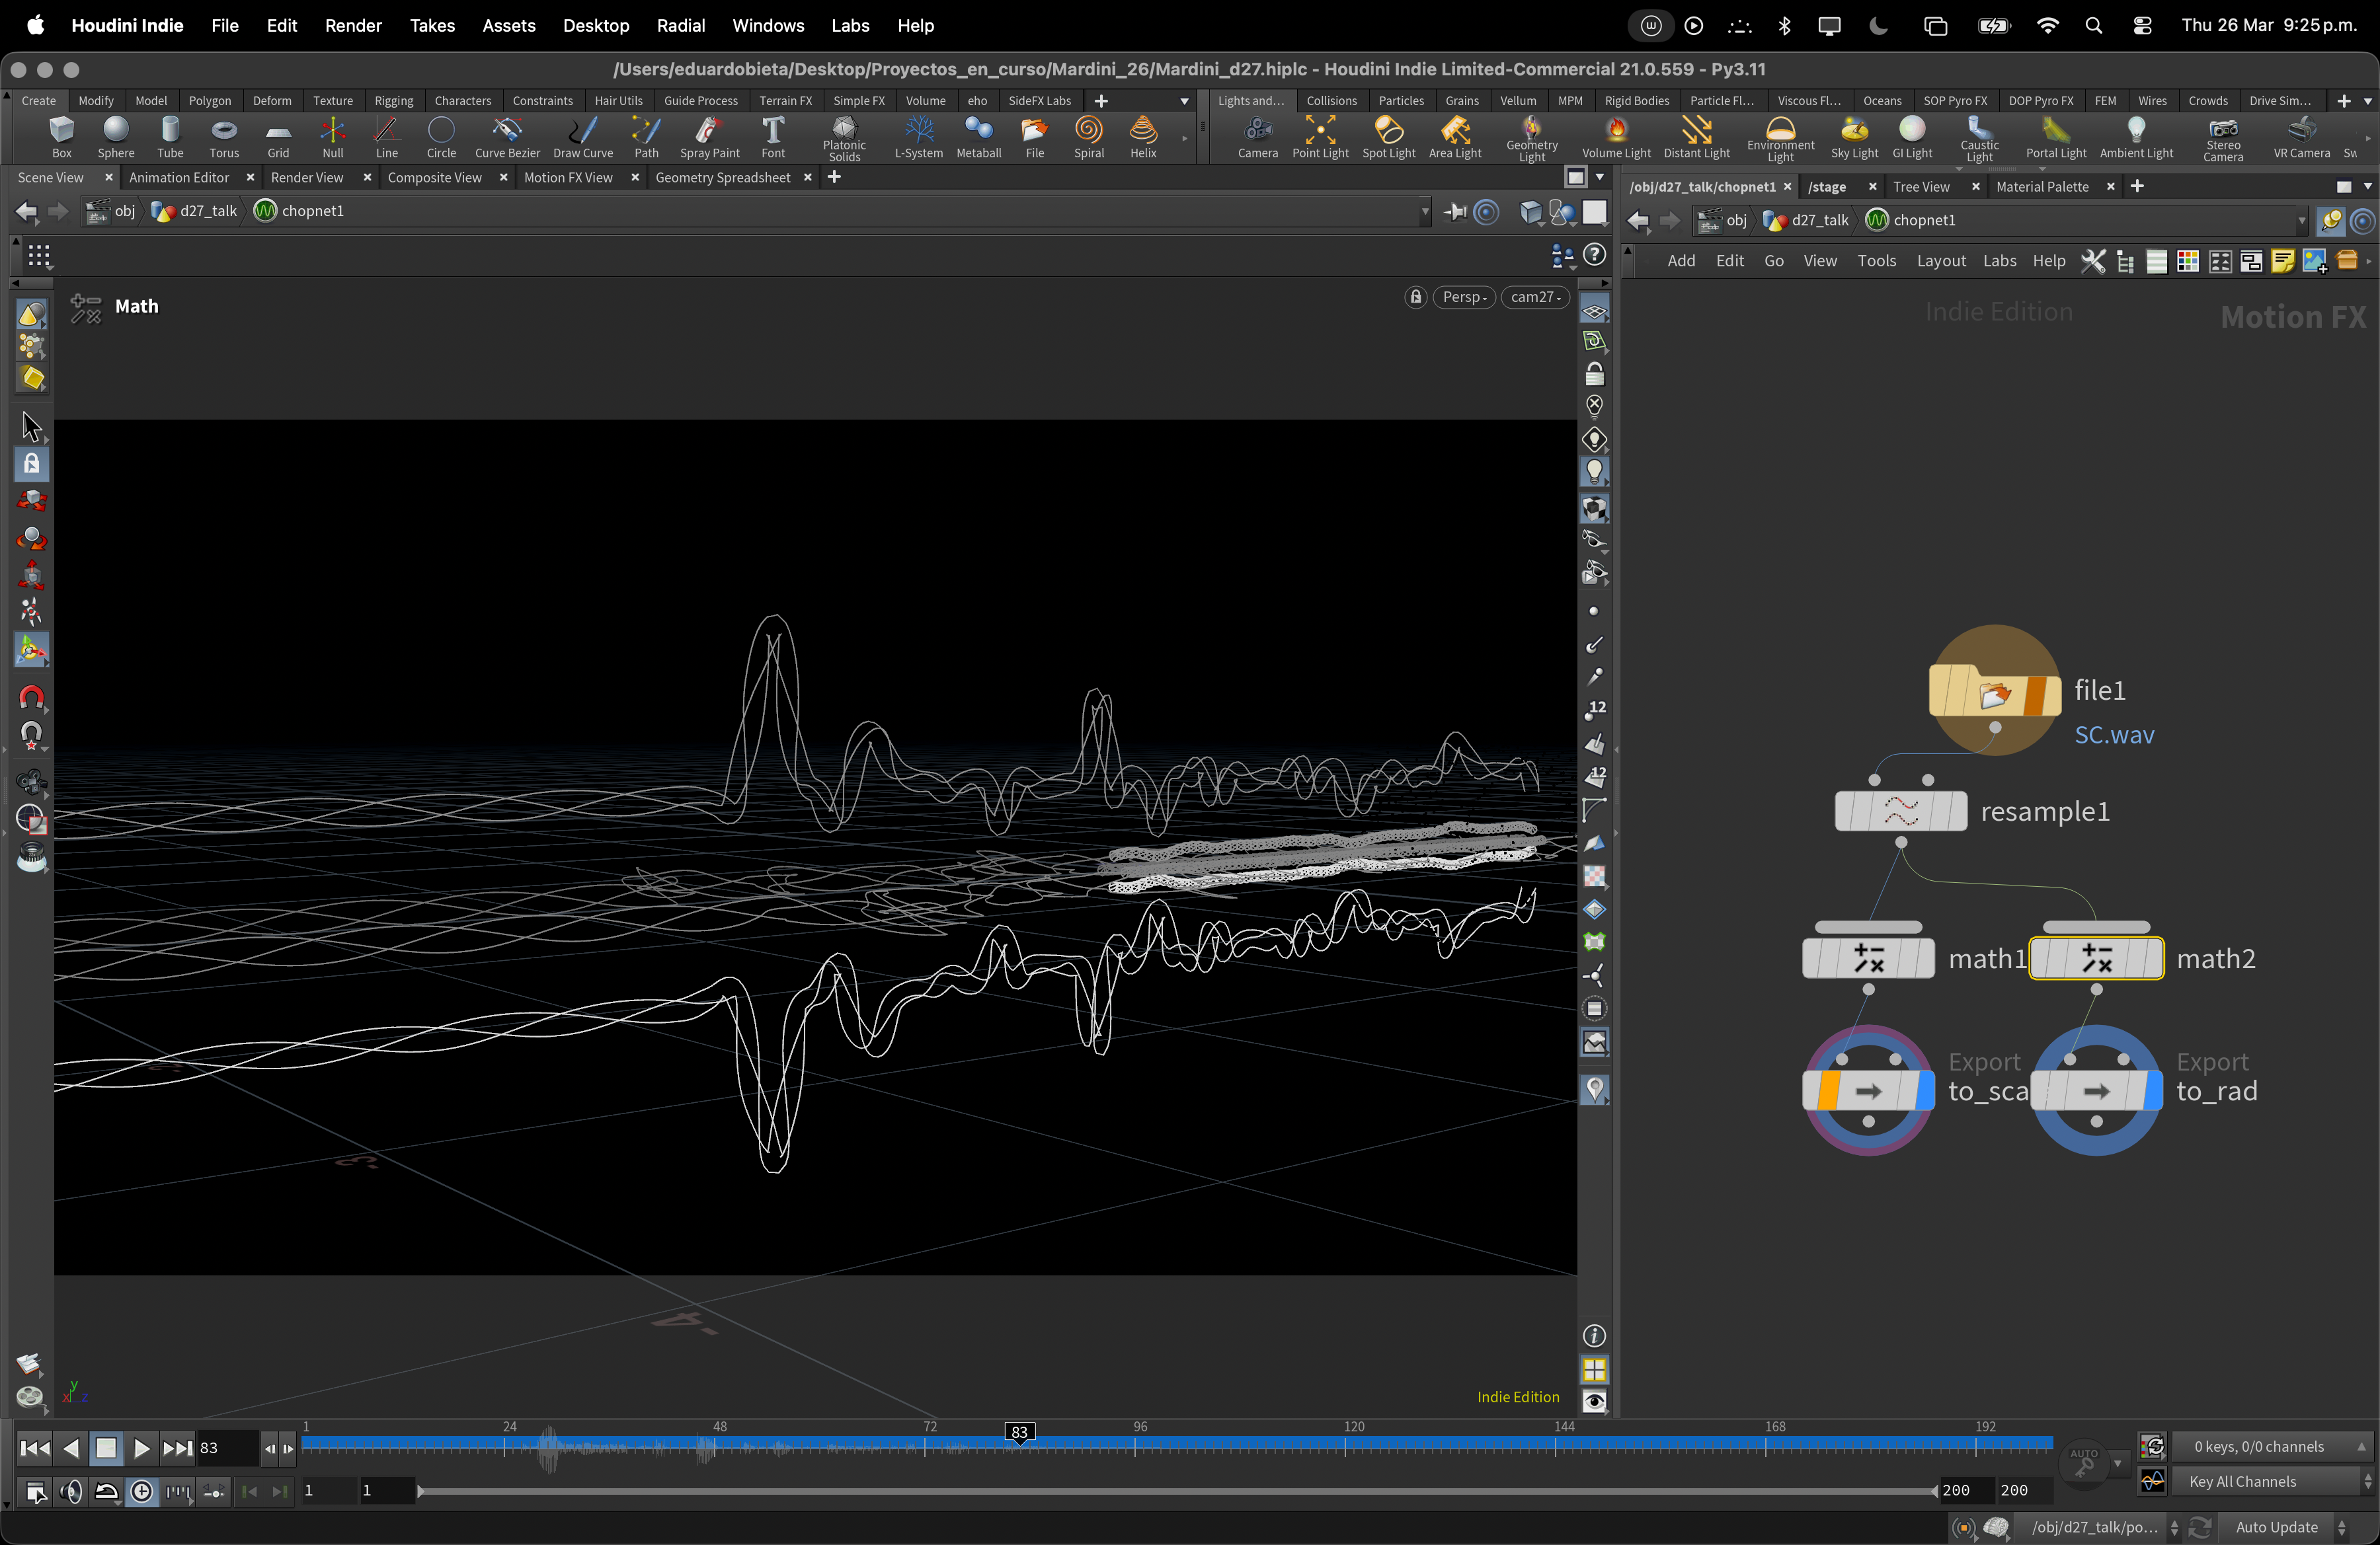Switch to the Geometry Spreadsheet tab
The height and width of the screenshot is (1545, 2380).
(722, 177)
